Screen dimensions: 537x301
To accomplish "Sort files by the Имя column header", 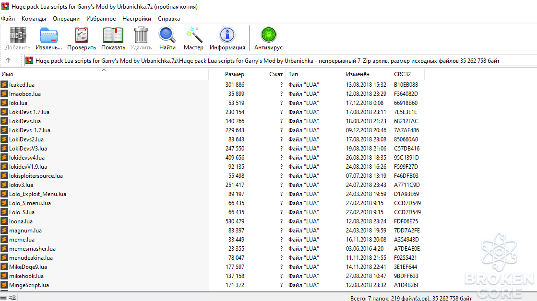I will tap(104, 74).
